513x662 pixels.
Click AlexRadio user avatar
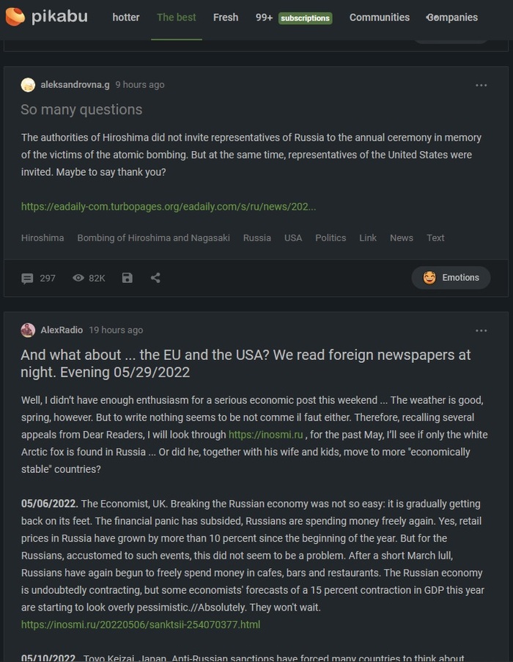tap(28, 330)
